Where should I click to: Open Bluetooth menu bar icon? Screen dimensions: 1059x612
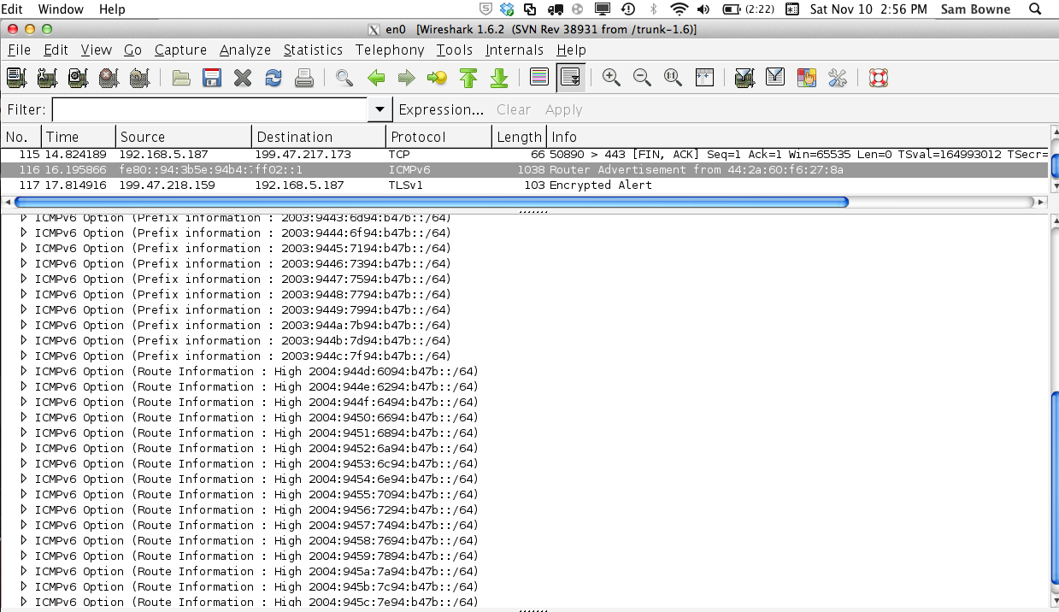(x=654, y=9)
